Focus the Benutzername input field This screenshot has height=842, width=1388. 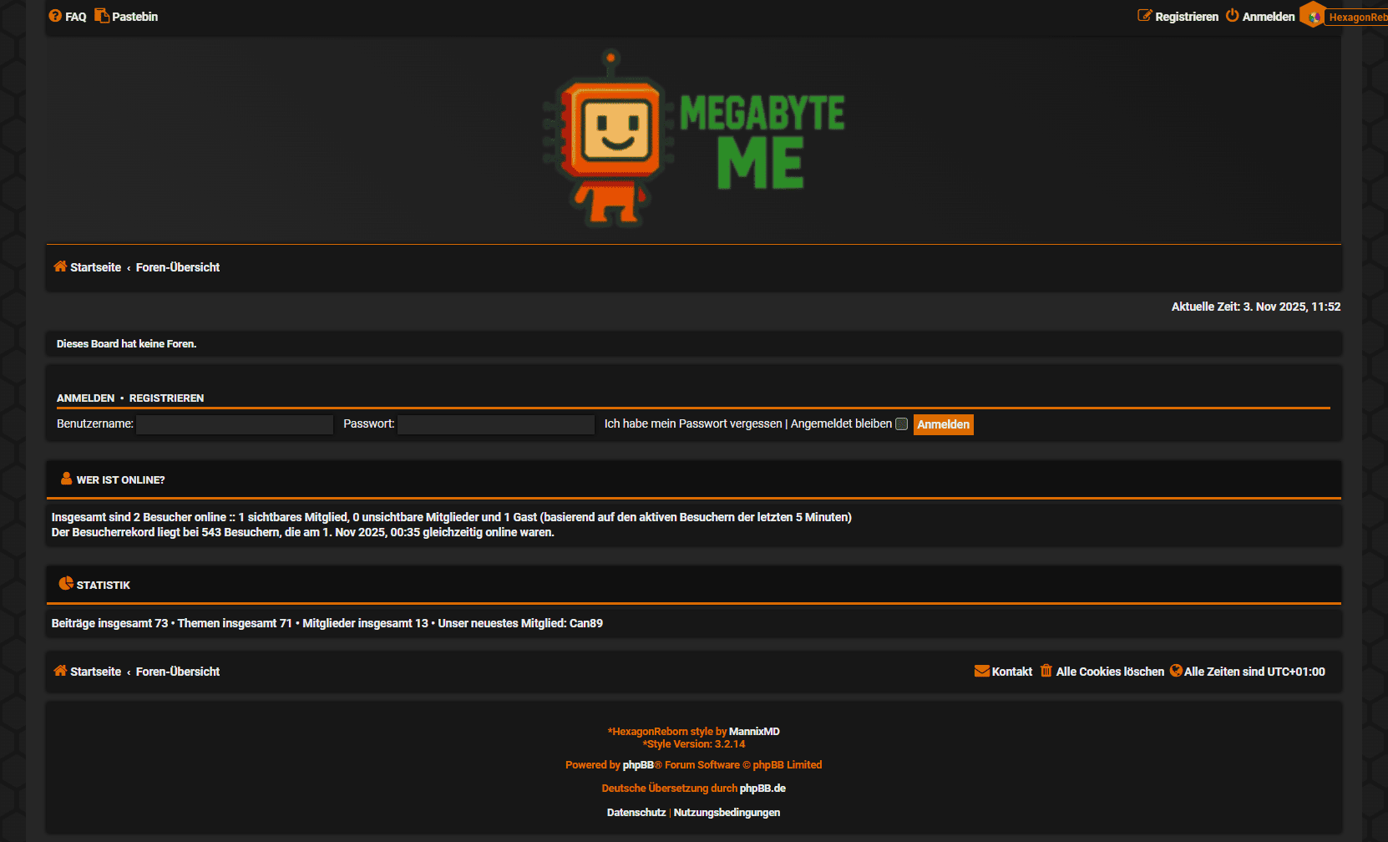click(x=235, y=424)
